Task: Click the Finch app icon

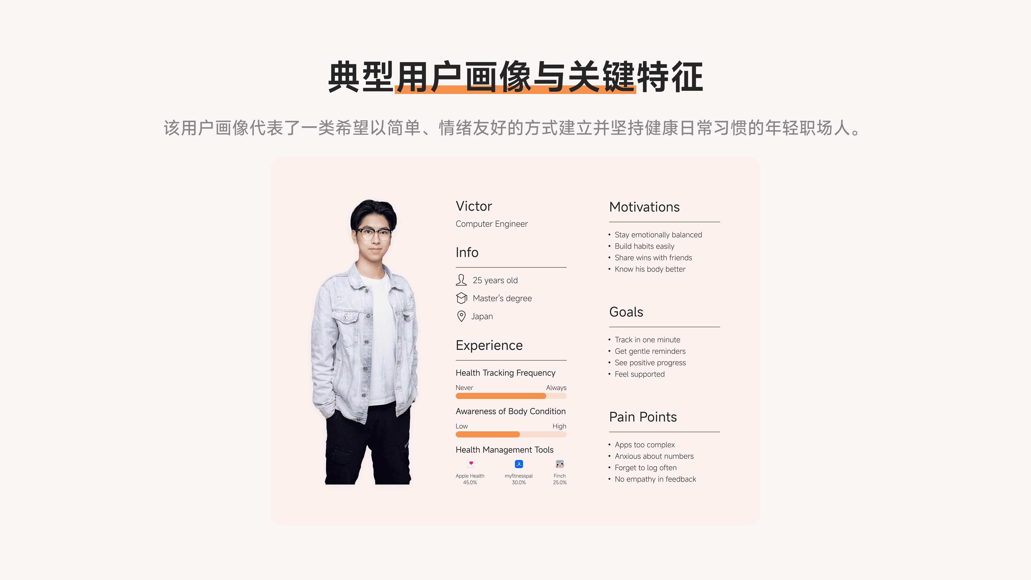Action: coord(560,464)
